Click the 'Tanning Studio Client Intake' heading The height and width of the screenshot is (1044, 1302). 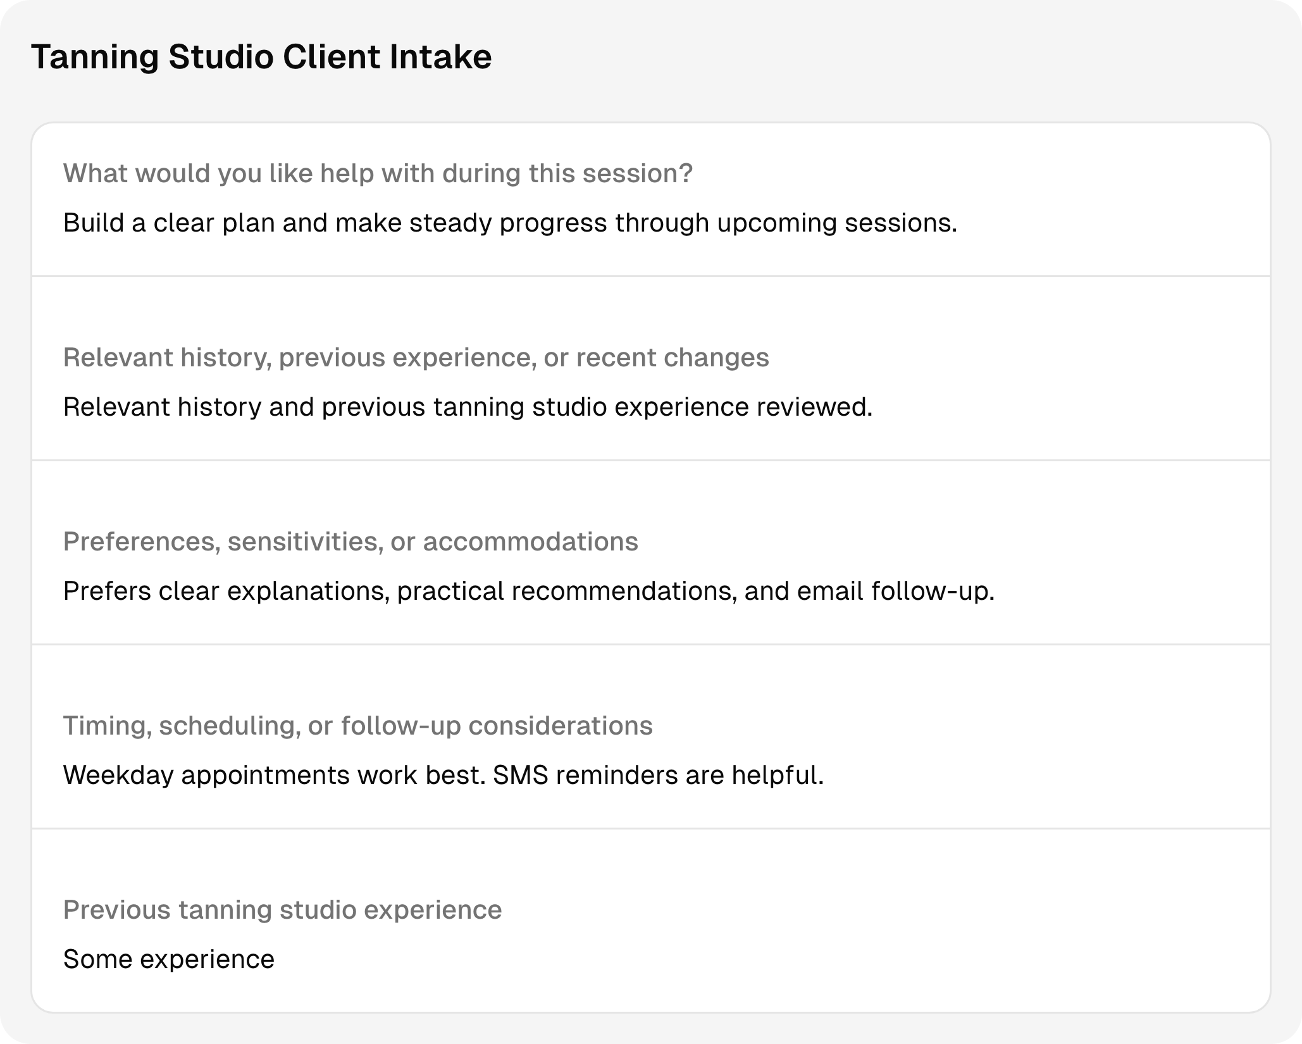(x=261, y=57)
